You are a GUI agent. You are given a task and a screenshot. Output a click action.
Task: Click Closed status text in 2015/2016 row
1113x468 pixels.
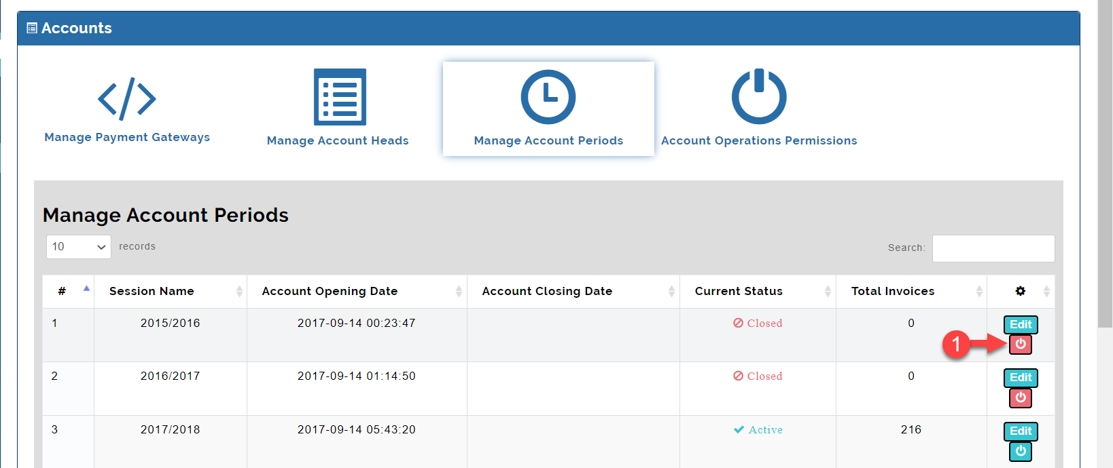click(765, 323)
